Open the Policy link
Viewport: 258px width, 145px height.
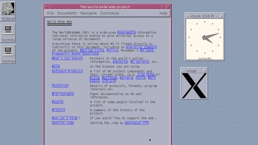pyautogui.click(x=112, y=50)
